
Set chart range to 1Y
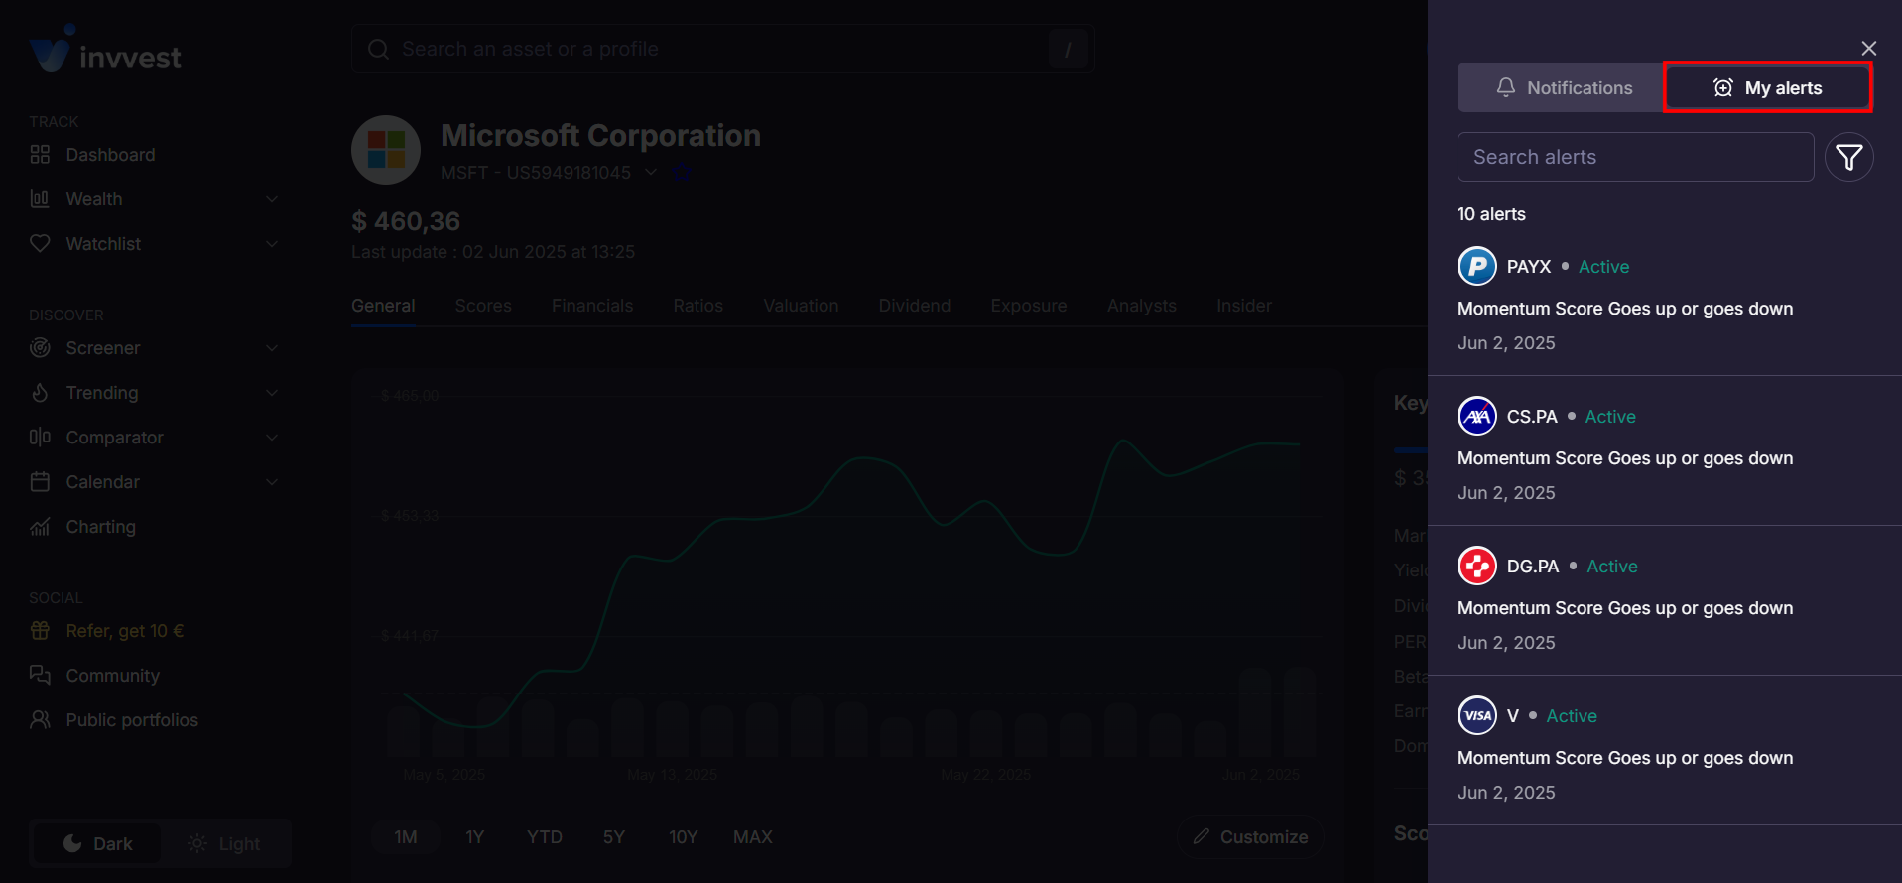tap(475, 837)
